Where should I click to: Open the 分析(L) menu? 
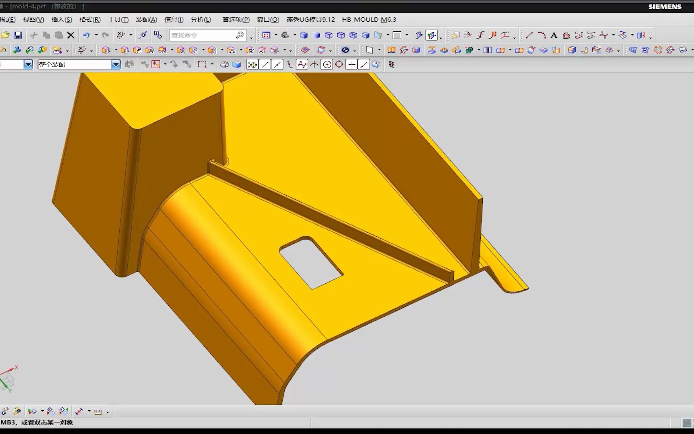click(x=200, y=19)
